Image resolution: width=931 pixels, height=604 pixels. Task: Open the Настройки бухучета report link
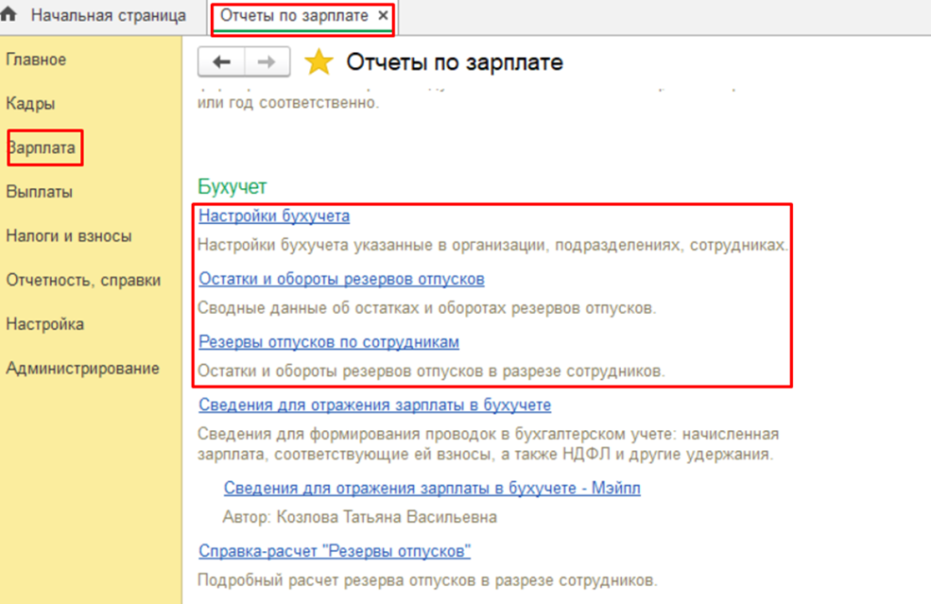(x=274, y=216)
